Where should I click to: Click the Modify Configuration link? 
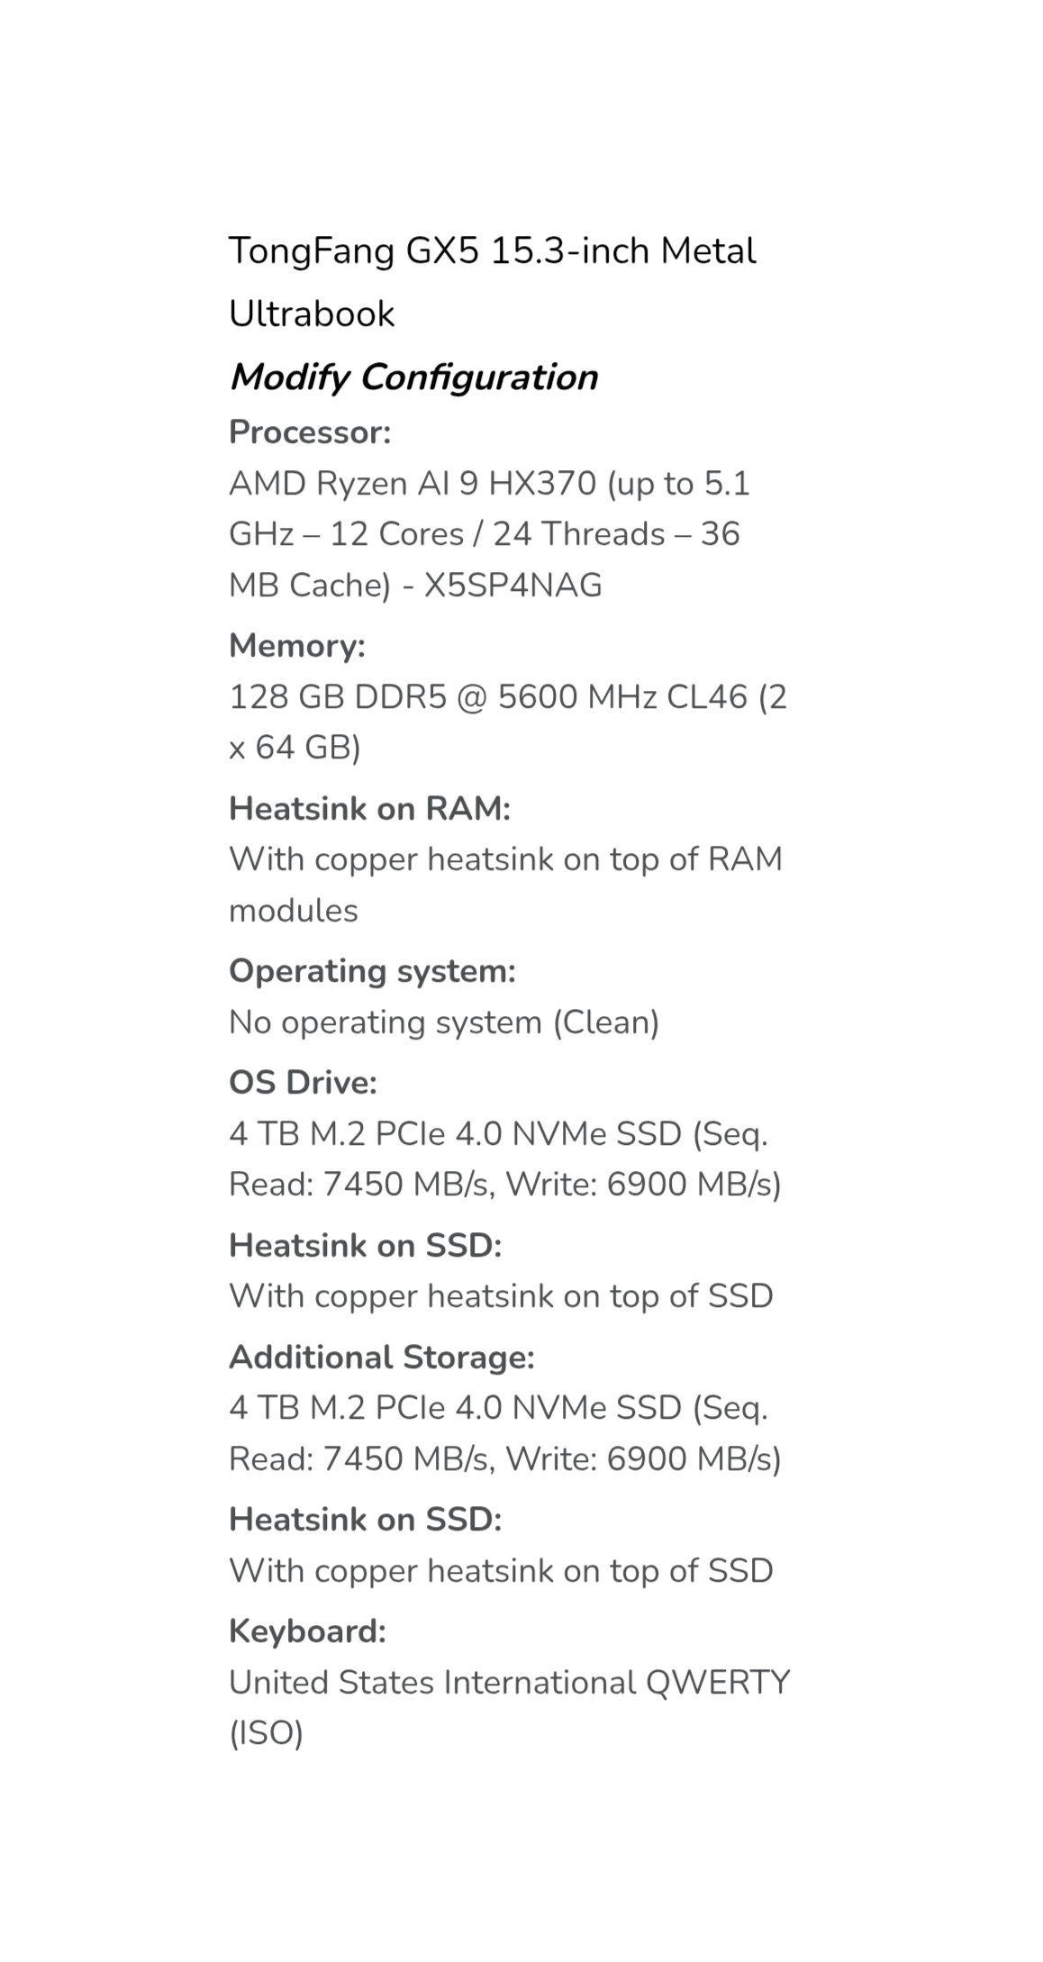click(413, 377)
